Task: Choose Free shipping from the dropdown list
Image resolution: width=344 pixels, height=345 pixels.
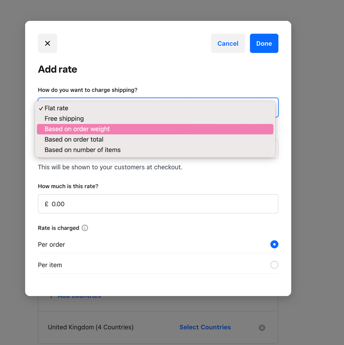Action: click(x=64, y=119)
